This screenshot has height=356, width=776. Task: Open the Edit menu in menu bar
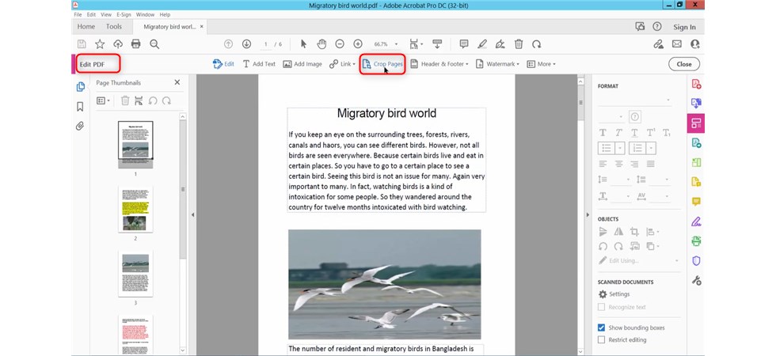(x=91, y=15)
